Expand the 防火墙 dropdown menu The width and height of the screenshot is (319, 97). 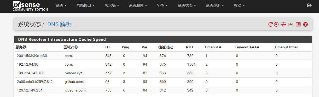point(112,5)
